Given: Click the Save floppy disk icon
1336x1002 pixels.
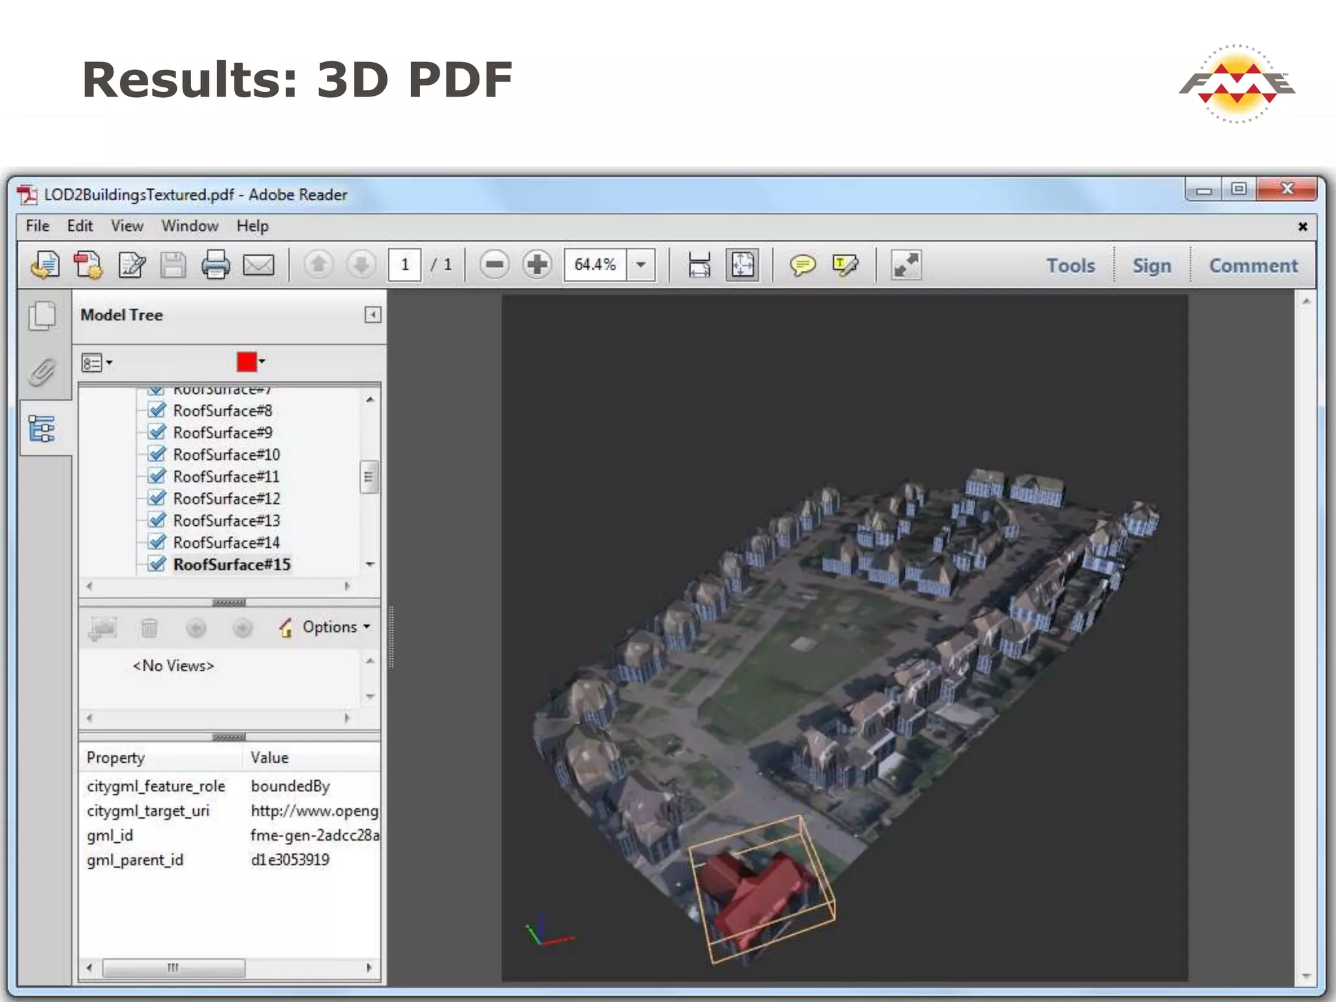Looking at the screenshot, I should (173, 265).
